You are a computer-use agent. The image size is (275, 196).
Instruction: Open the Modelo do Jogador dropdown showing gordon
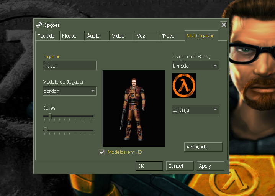click(x=70, y=91)
